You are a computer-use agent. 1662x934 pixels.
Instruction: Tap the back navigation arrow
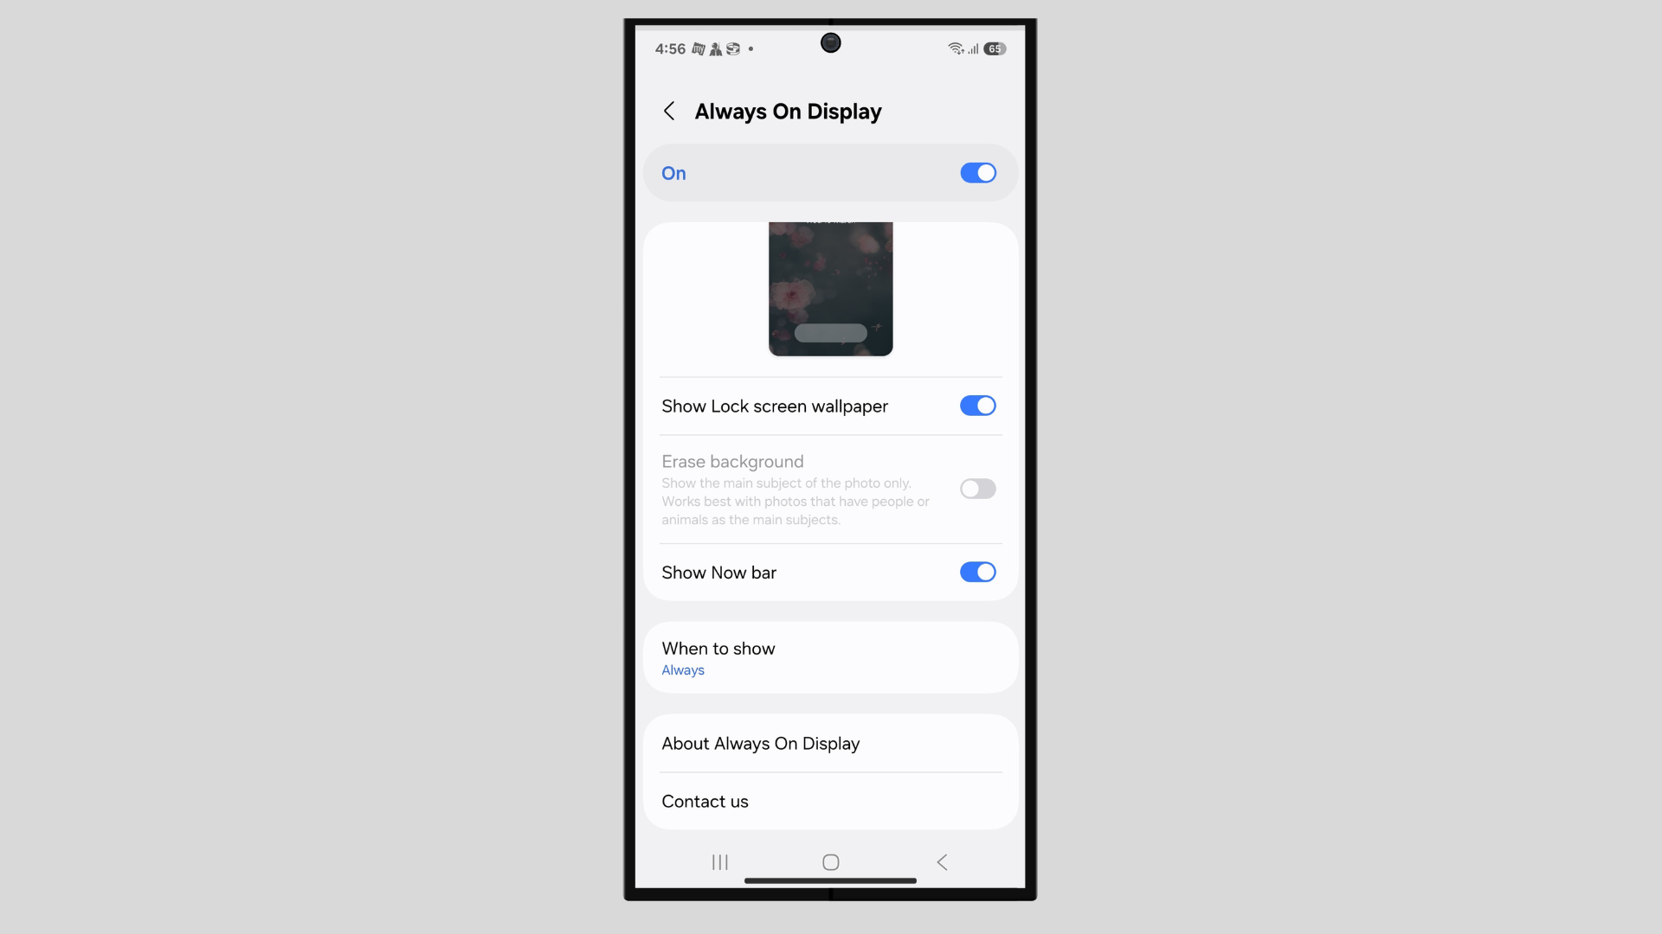tap(669, 111)
